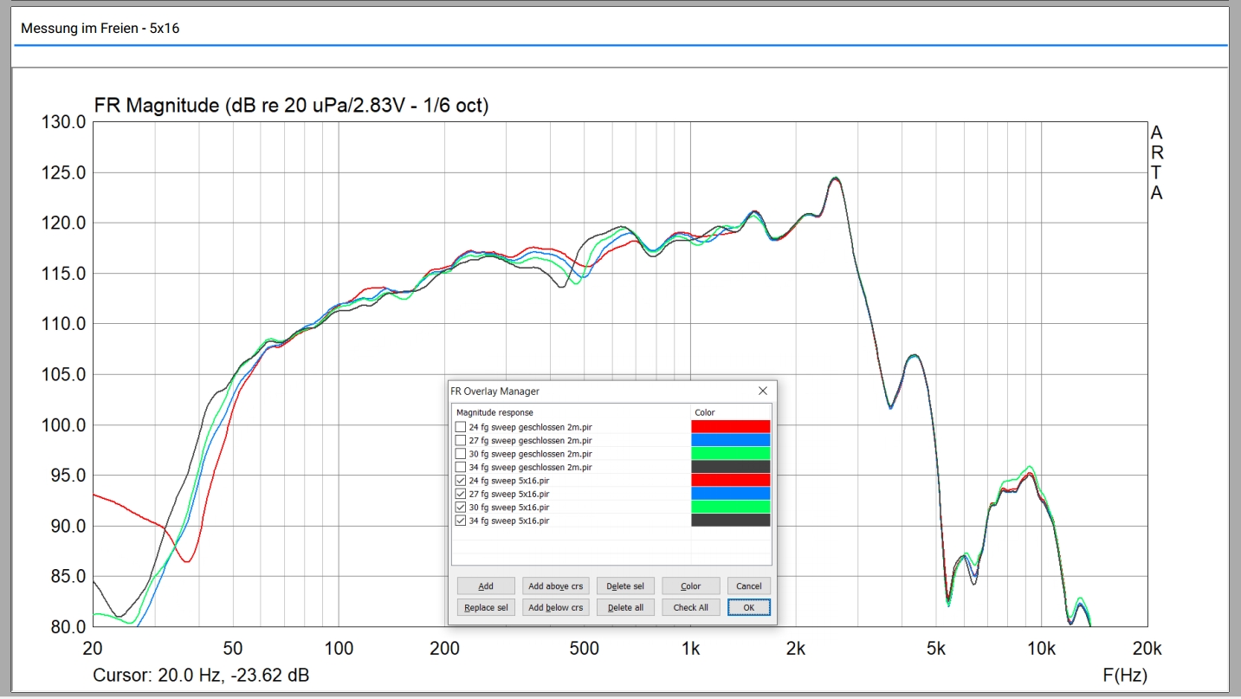
Task: Select the row text '34 fg sweep 5x16.pir'
Action: [508, 521]
